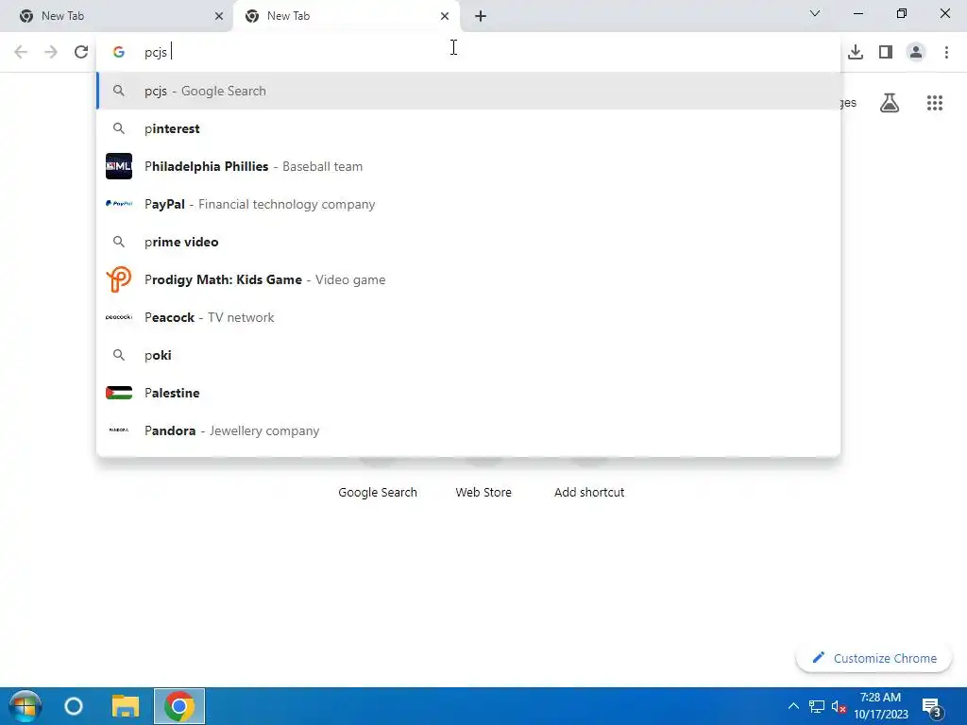The width and height of the screenshot is (967, 725).
Task: Choose the prime video suggestion
Action: [x=468, y=243]
